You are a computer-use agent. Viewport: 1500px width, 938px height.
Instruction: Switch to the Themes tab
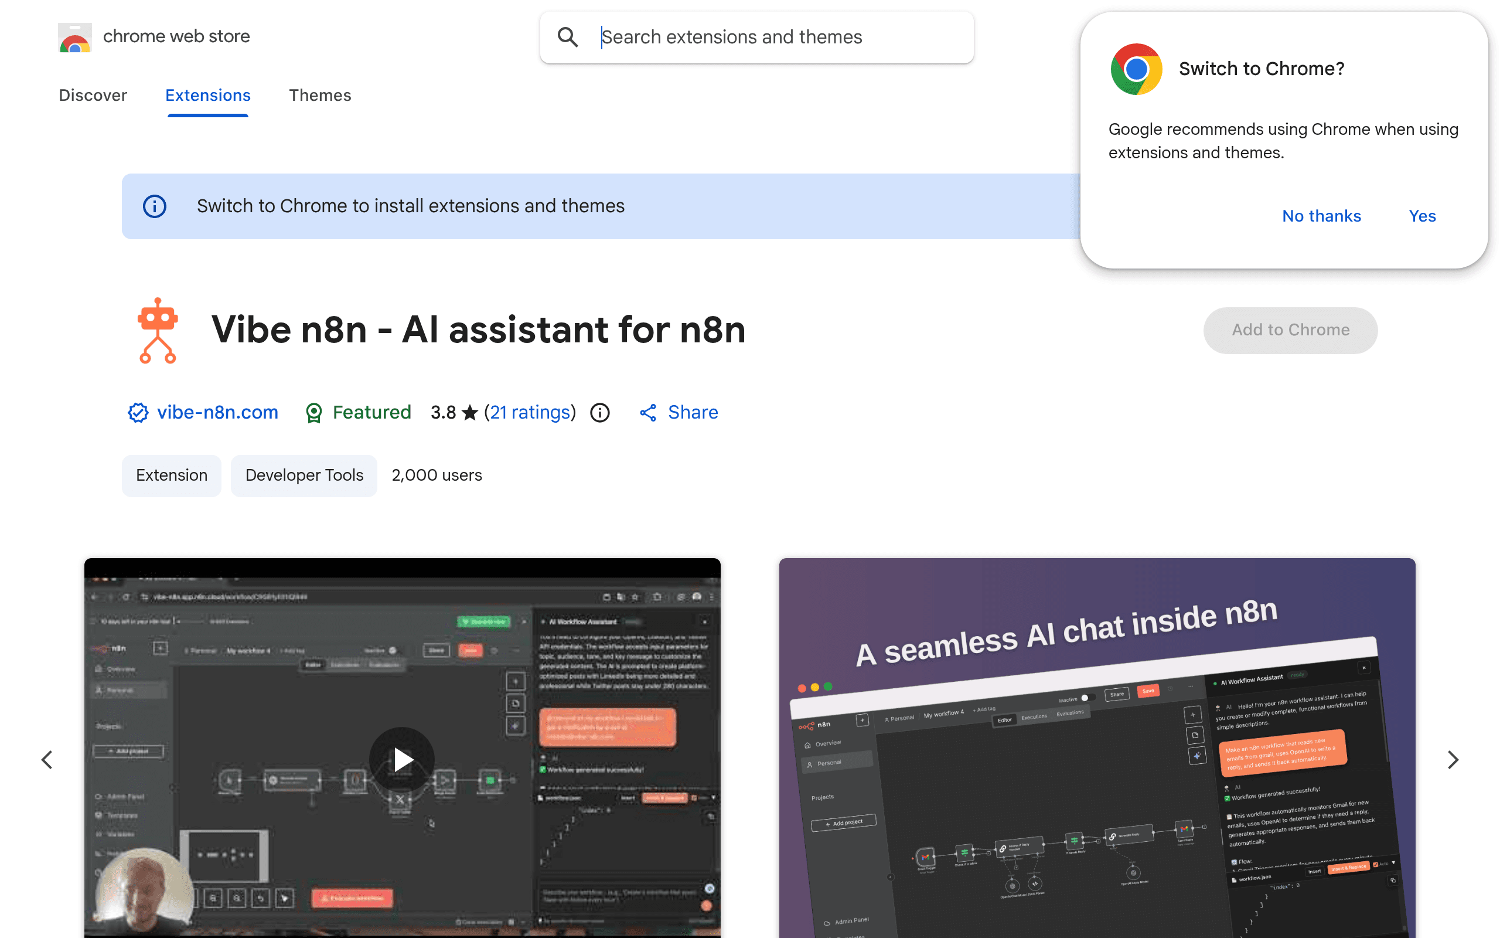point(320,95)
